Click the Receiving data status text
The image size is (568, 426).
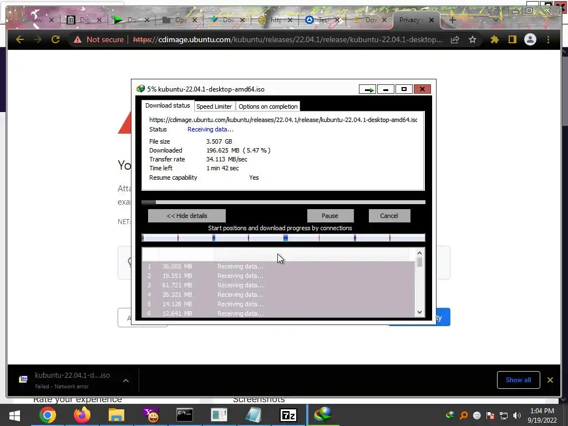pos(210,129)
